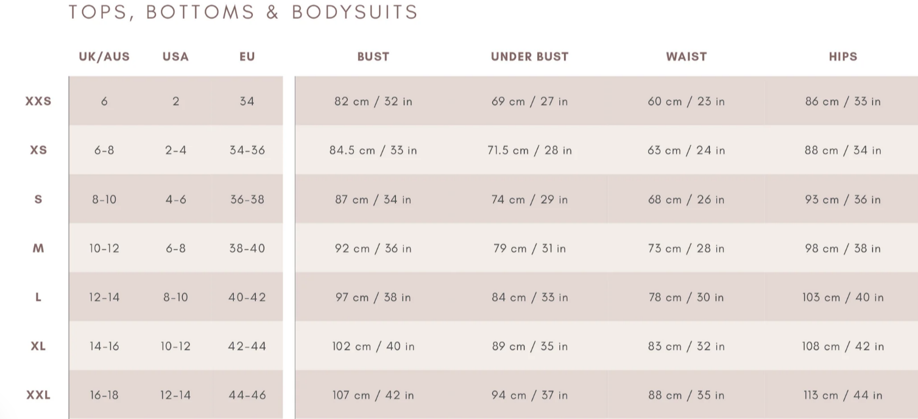Select the XXL size row label
Viewport: 918px width, 419px height.
point(38,395)
